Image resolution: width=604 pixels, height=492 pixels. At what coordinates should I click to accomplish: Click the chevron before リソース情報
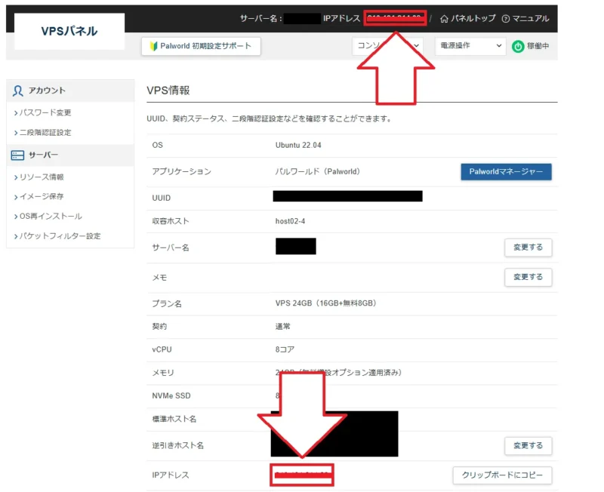pyautogui.click(x=16, y=177)
